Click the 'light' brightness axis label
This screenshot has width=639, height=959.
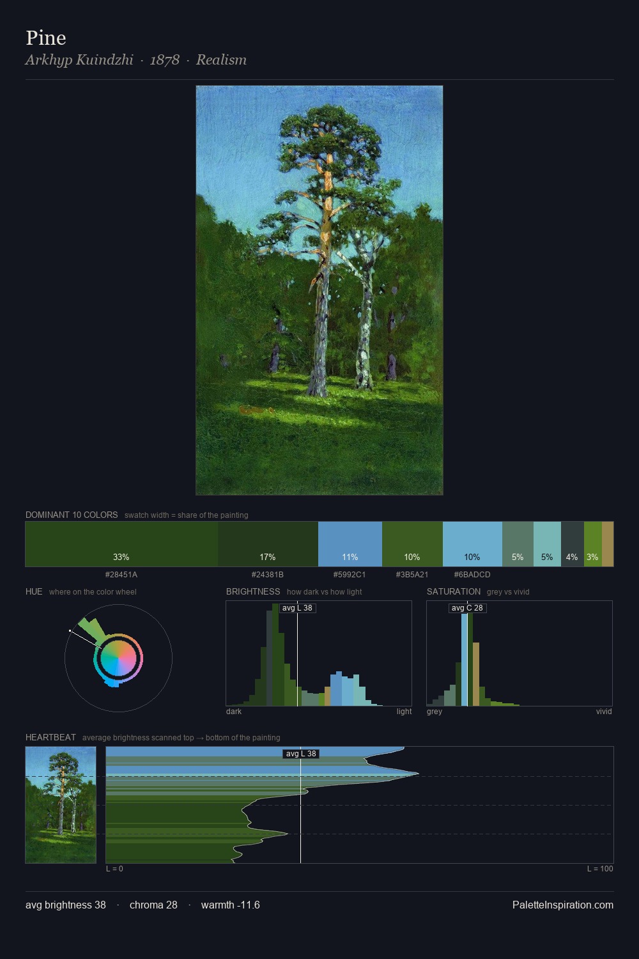[404, 712]
